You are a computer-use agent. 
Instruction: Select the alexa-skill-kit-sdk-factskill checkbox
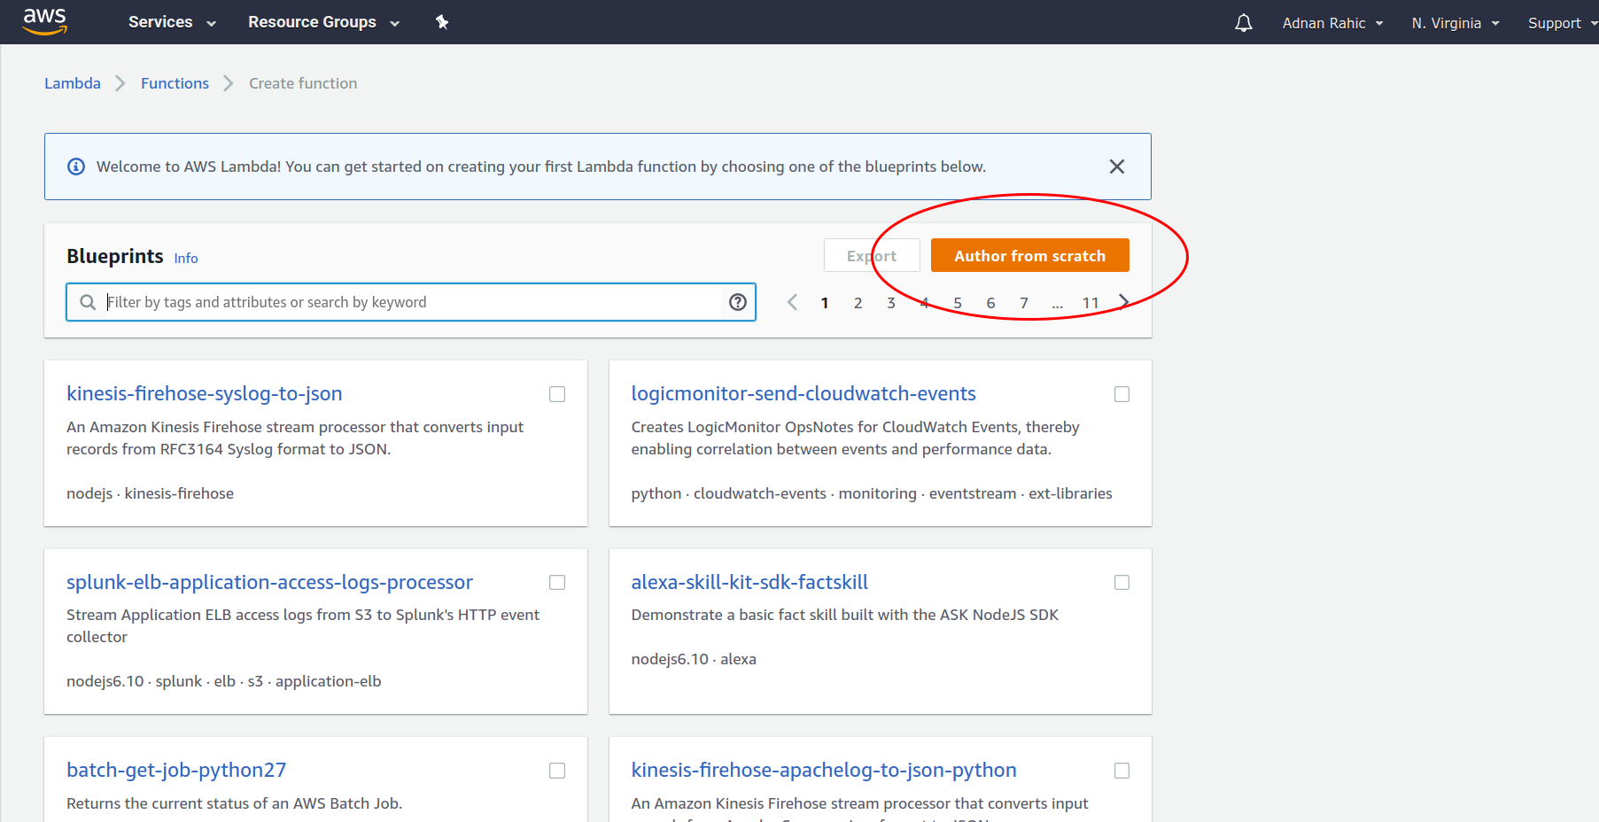(x=1122, y=582)
